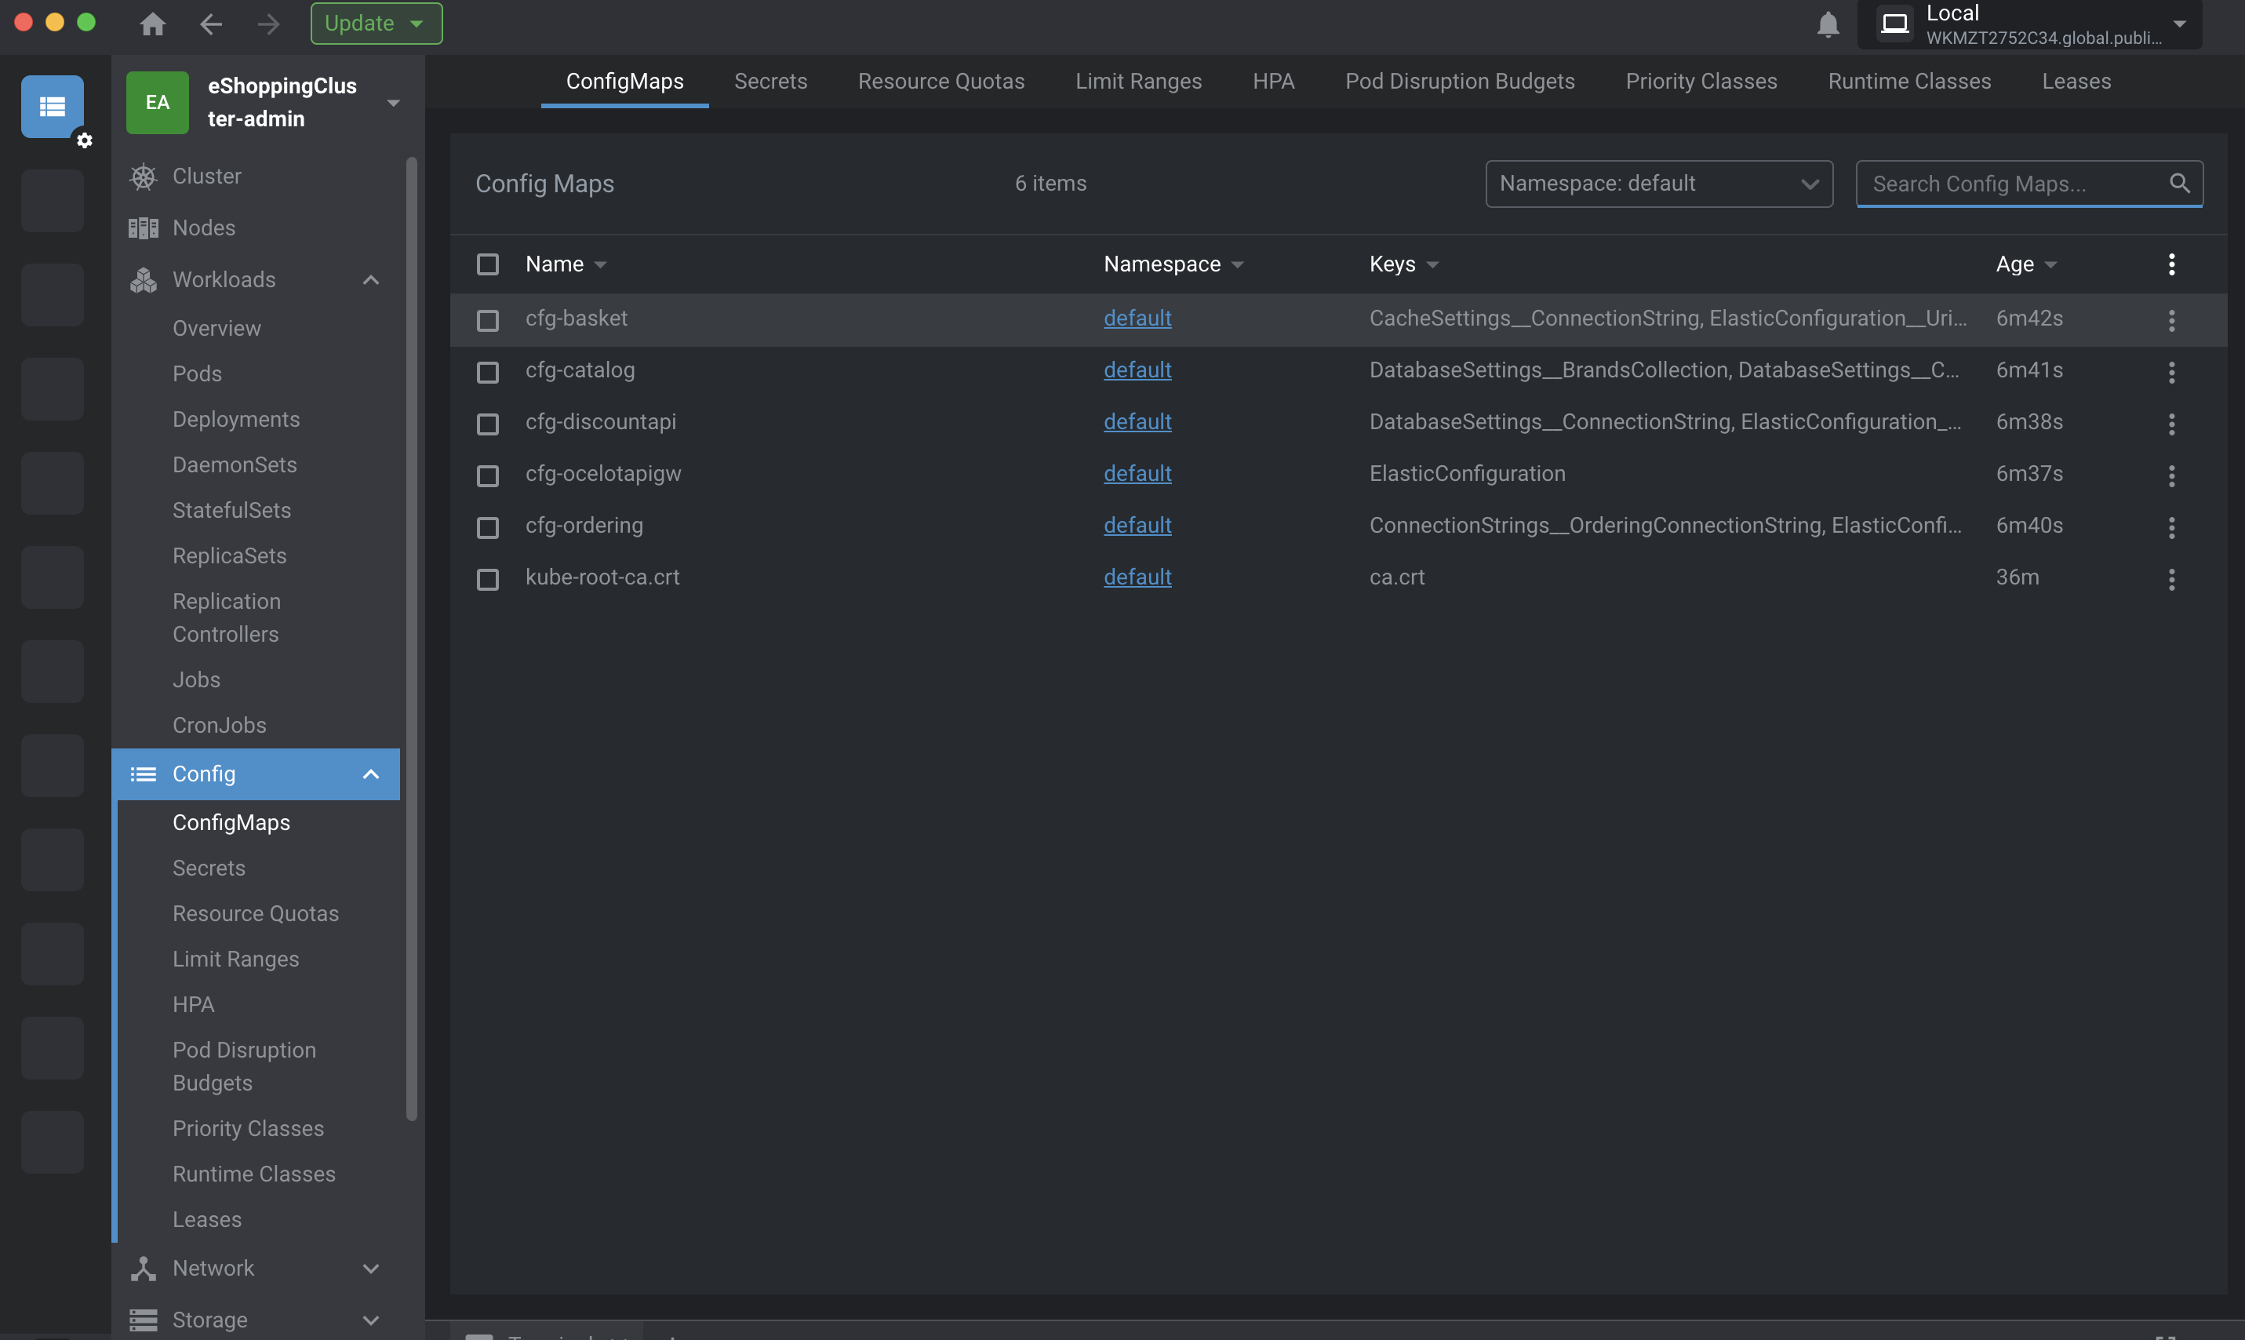The width and height of the screenshot is (2245, 1340).
Task: Open Secrets in the Config sidebar section
Action: point(209,868)
